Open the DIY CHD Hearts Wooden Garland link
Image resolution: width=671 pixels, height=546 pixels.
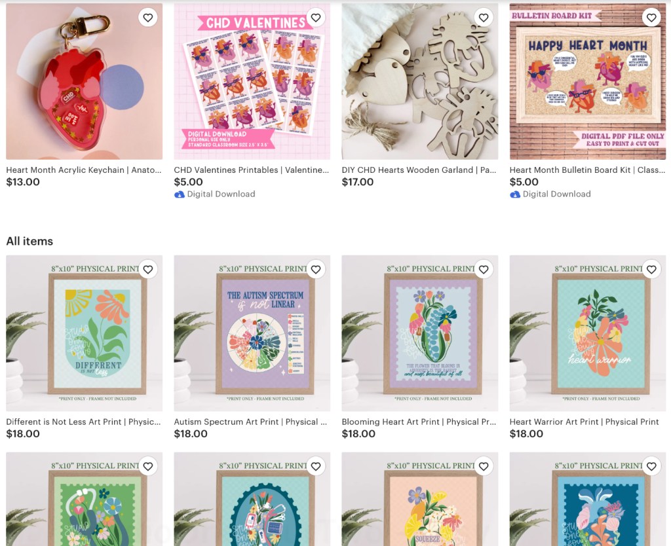tap(419, 170)
